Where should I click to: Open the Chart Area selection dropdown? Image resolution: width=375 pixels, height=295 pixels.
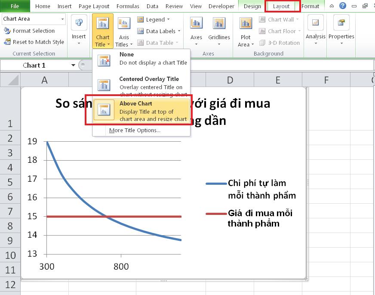coord(63,19)
